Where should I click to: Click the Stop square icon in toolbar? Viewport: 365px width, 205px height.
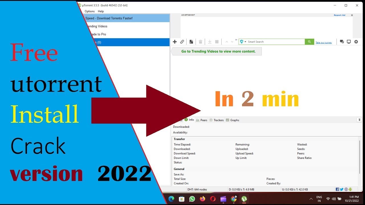tap(217, 42)
